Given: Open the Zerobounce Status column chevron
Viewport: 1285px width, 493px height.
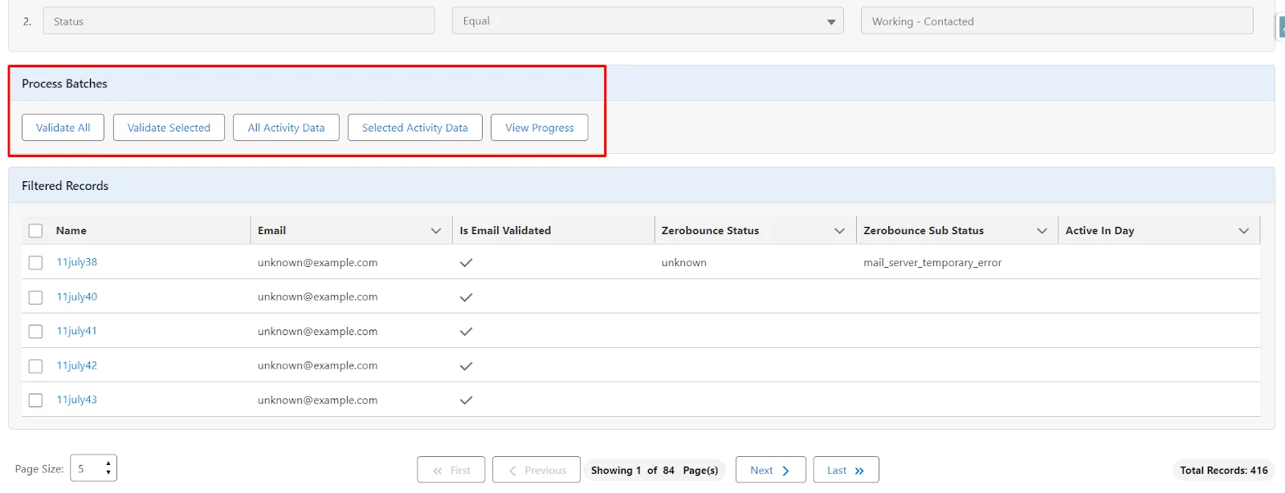Looking at the screenshot, I should coord(839,231).
